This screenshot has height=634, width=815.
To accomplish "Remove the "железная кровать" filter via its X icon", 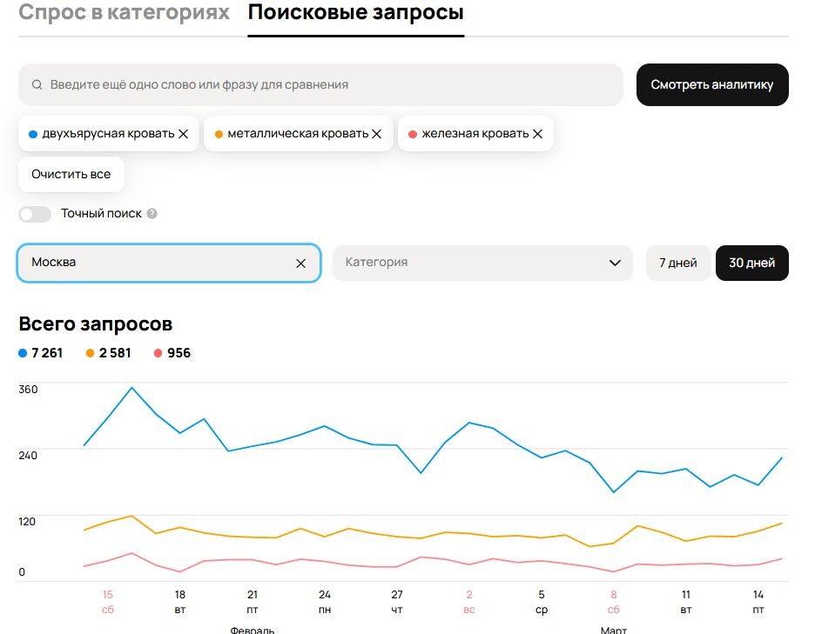I will 538,133.
